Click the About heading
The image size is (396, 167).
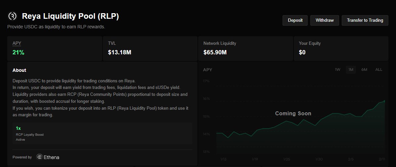[20, 70]
